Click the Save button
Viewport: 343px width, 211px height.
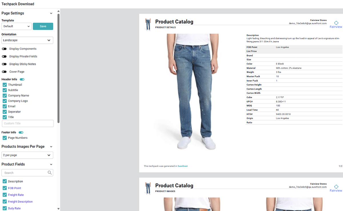(x=43, y=26)
